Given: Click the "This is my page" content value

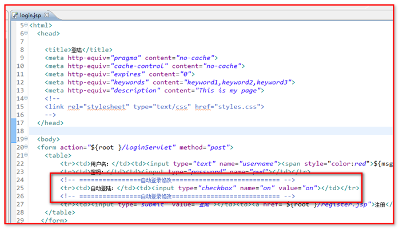Looking at the screenshot, I should click(228, 90).
